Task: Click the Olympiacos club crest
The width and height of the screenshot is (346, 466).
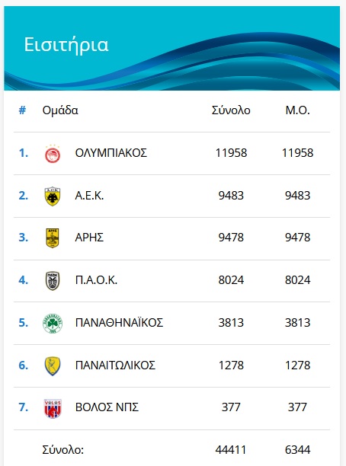Action: pos(53,154)
